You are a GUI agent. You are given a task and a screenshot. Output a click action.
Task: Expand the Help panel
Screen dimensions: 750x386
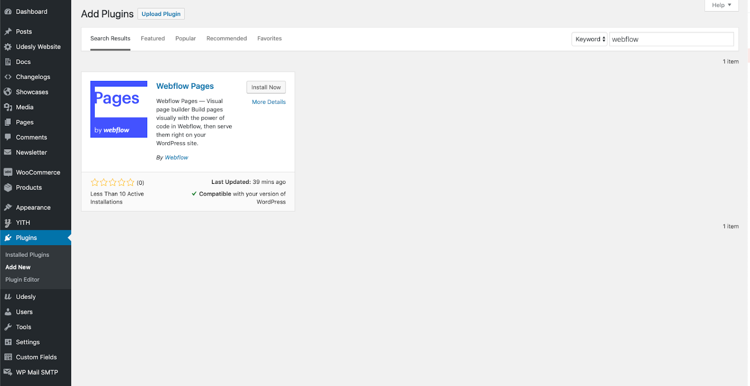pyautogui.click(x=721, y=5)
